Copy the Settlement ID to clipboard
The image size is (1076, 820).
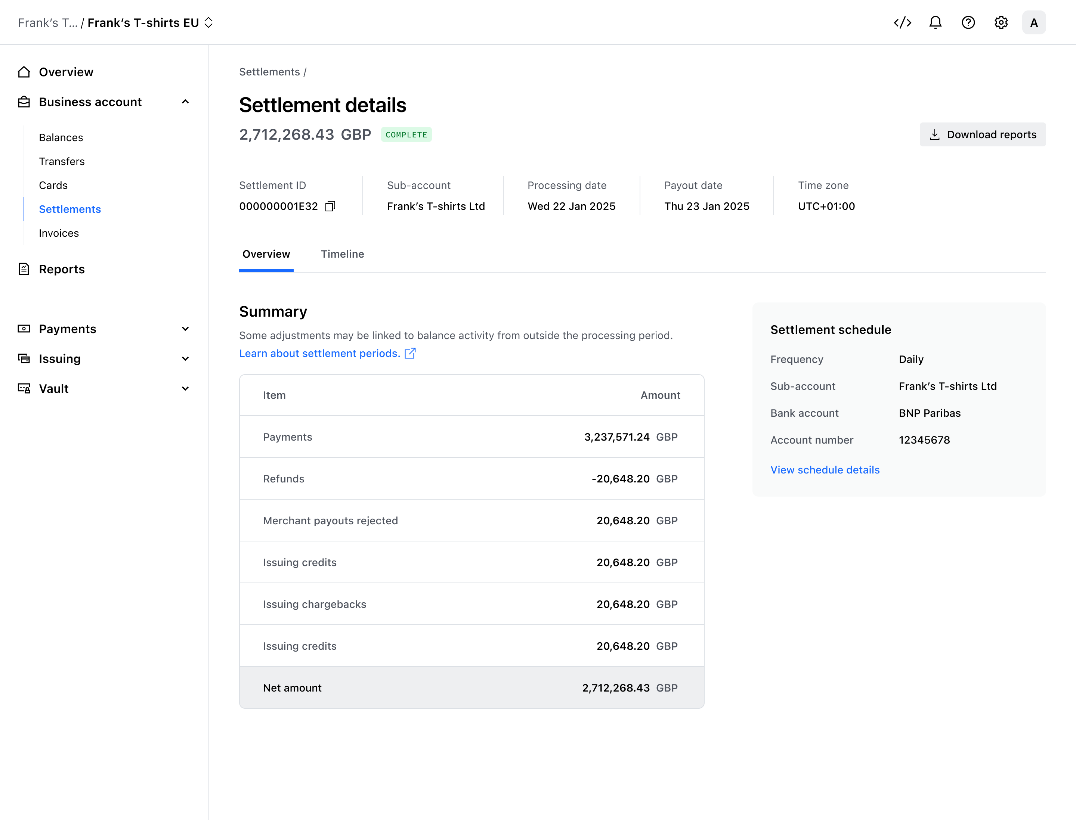point(330,206)
